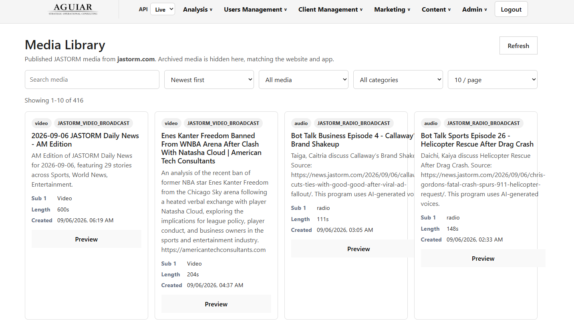
Task: Preview the JASTORM Daily News AM Edition
Action: pyautogui.click(x=87, y=239)
